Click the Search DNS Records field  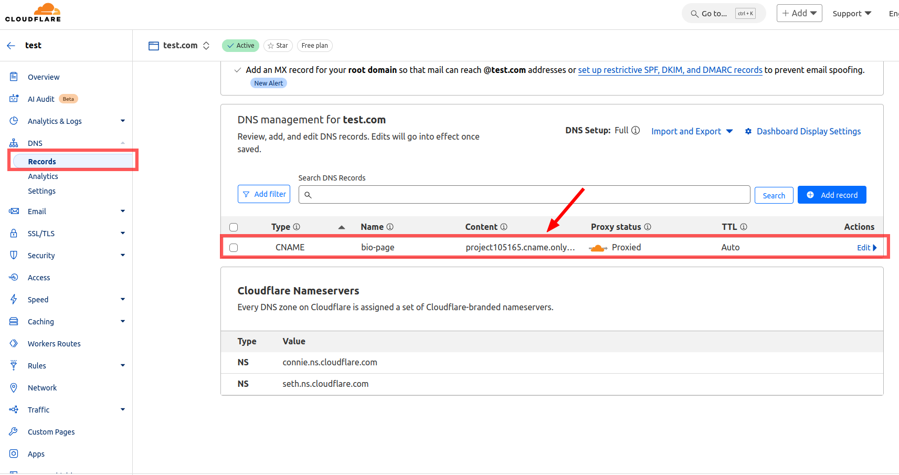525,195
